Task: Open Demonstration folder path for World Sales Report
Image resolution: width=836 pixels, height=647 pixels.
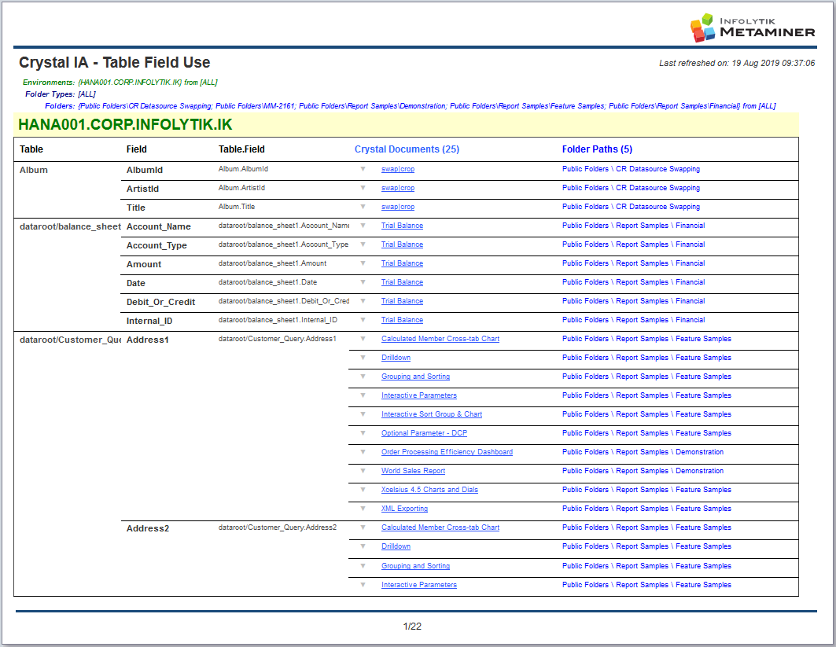Action: click(643, 471)
